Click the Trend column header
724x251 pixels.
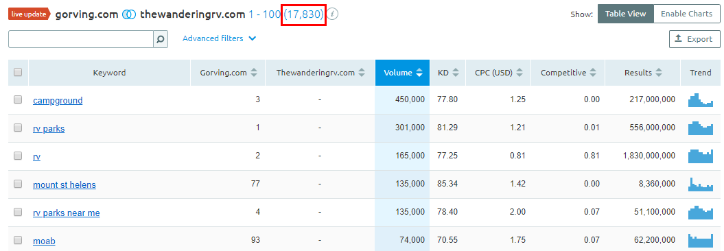[x=701, y=73]
